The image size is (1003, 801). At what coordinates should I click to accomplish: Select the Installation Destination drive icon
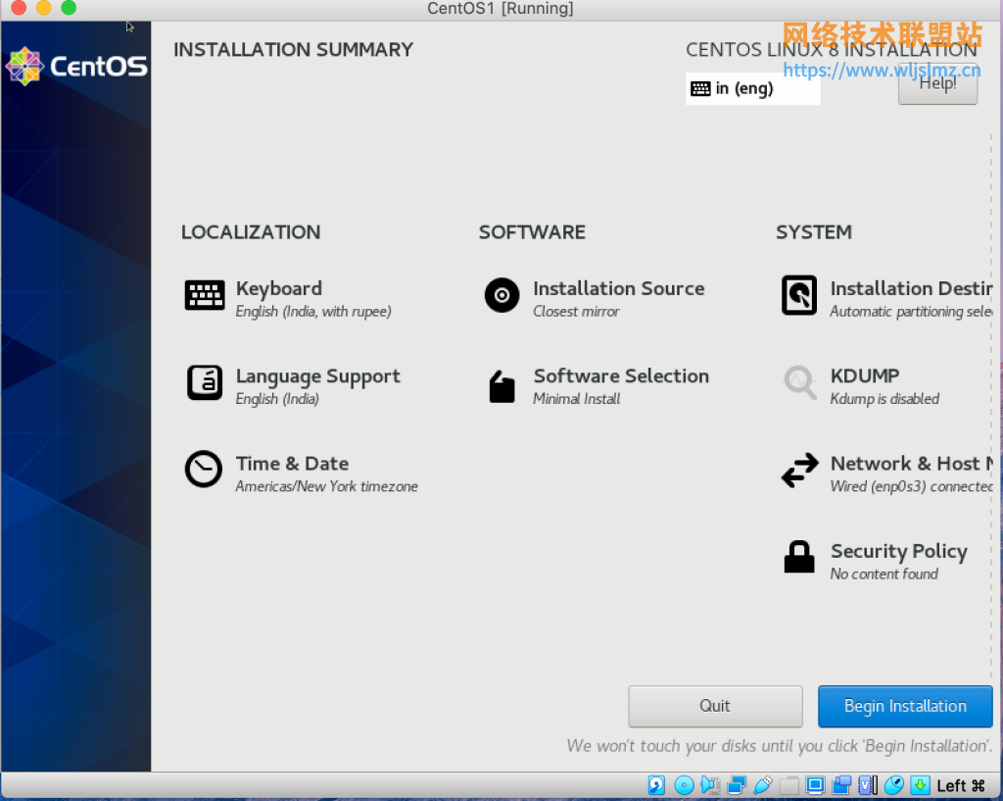point(799,293)
